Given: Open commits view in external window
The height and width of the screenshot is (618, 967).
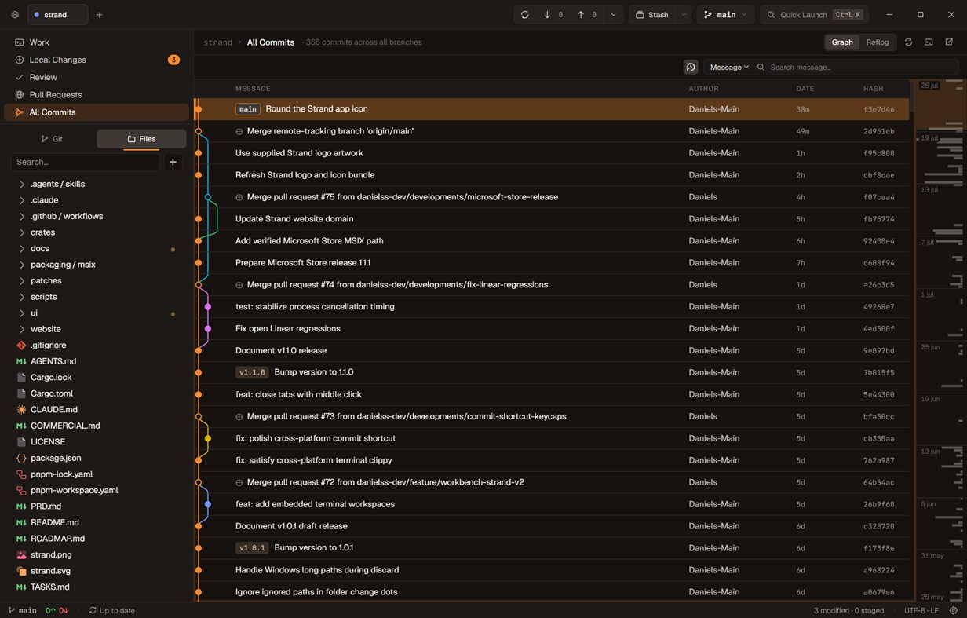Looking at the screenshot, I should (949, 42).
